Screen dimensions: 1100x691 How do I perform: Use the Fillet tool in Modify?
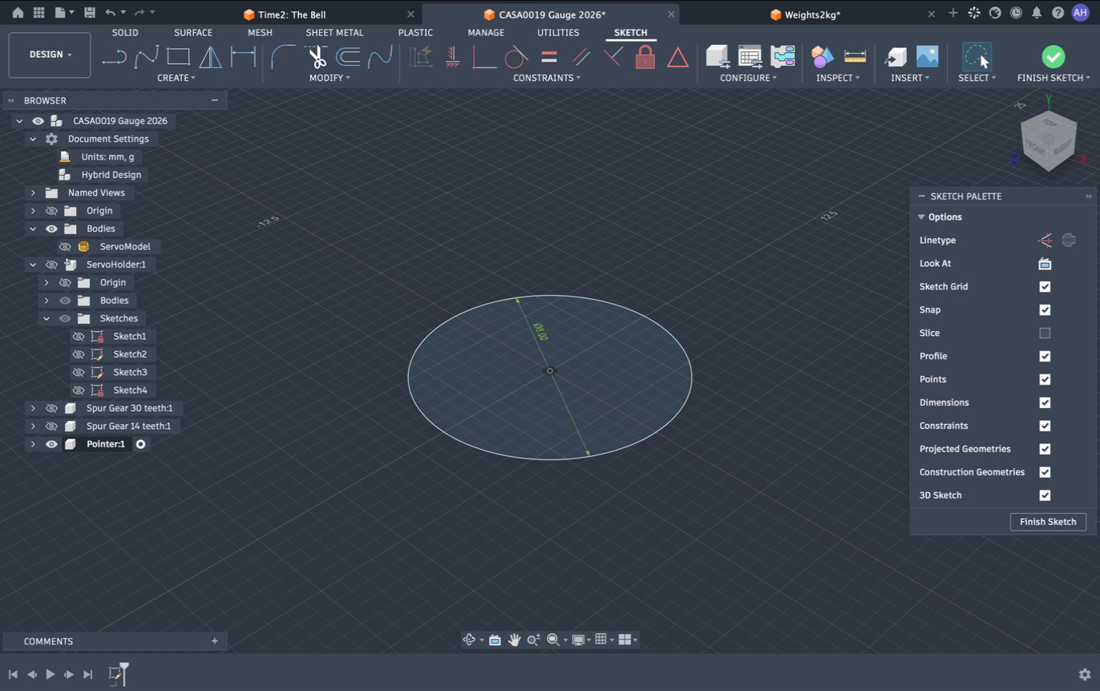click(x=283, y=57)
